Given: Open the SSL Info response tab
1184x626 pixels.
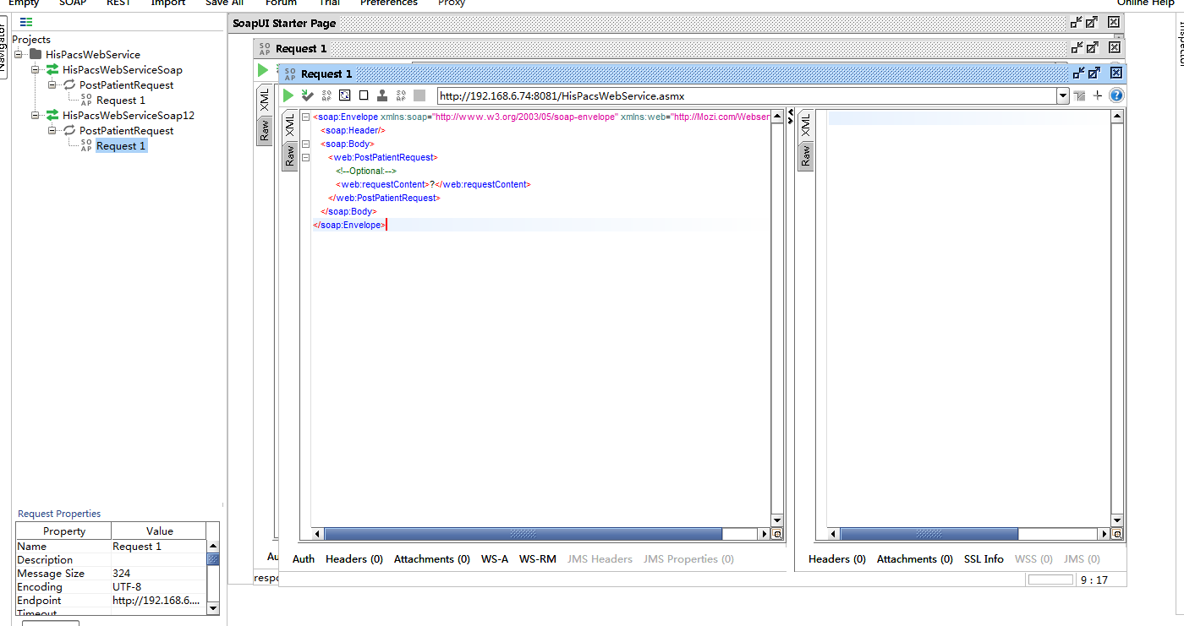Looking at the screenshot, I should pyautogui.click(x=984, y=558).
